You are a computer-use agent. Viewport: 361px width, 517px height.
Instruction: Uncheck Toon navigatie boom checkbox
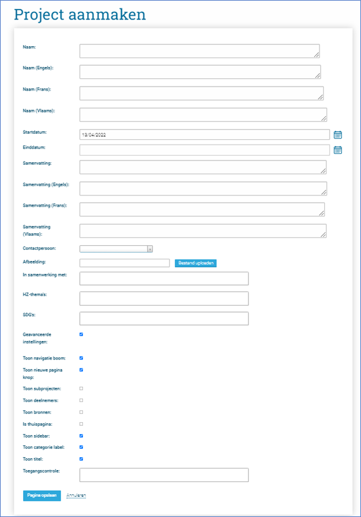pyautogui.click(x=81, y=358)
